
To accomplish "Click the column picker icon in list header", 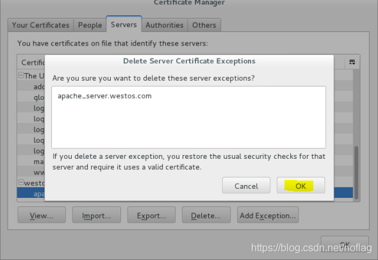I will coord(352,62).
